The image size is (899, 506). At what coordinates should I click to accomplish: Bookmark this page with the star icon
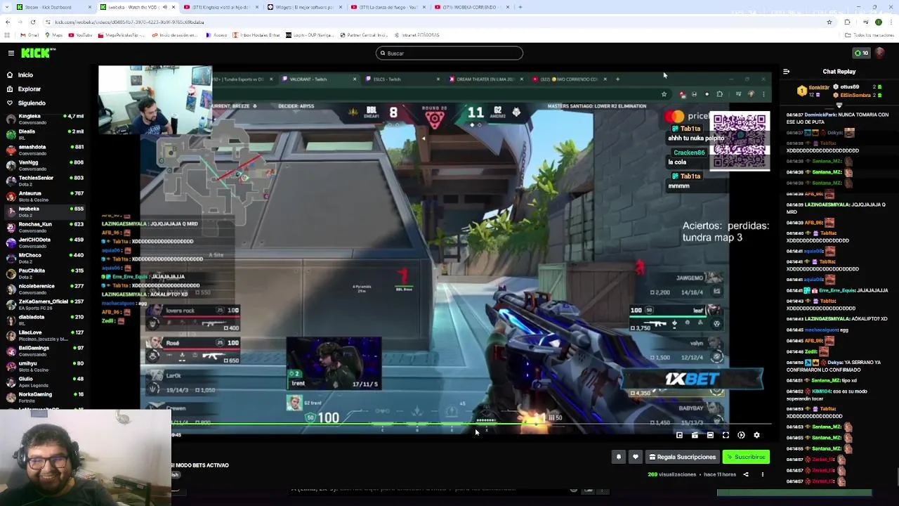(x=829, y=22)
